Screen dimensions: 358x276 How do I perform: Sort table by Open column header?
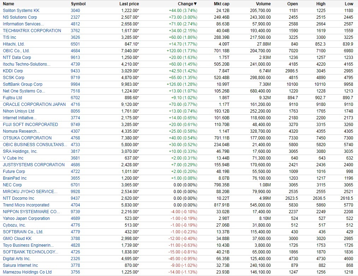tap(293, 4)
